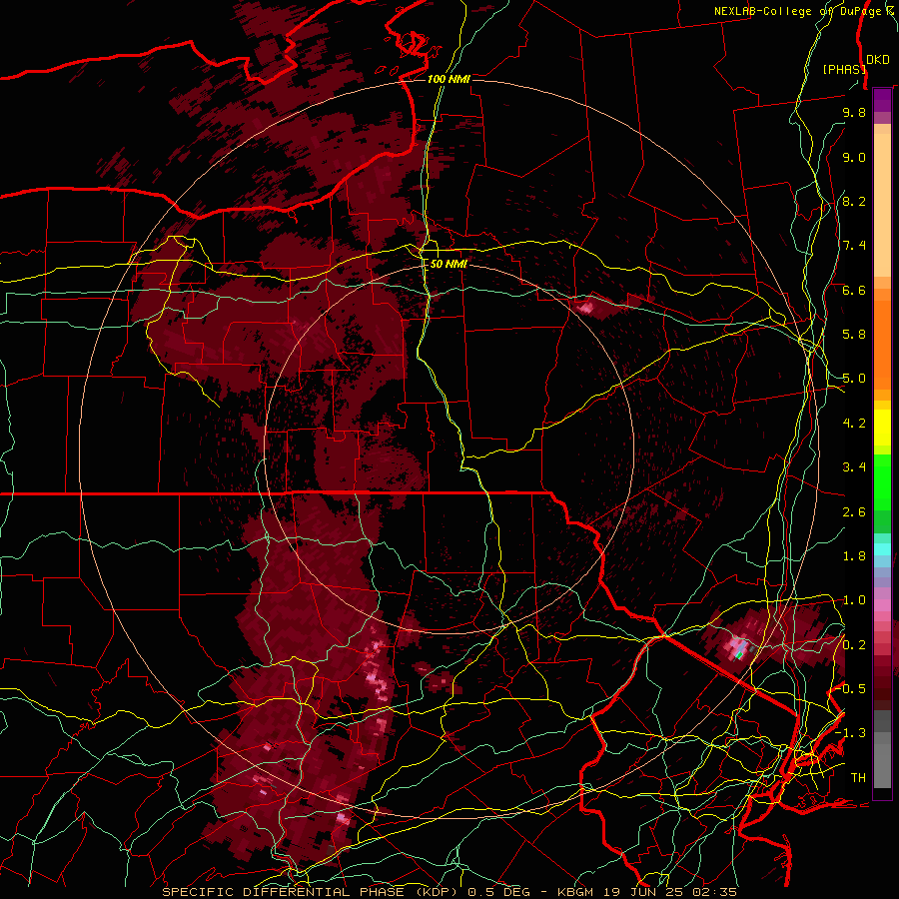The height and width of the screenshot is (899, 899).
Task: Click the isolated pink echo northeast of radar
Action: tap(586, 308)
